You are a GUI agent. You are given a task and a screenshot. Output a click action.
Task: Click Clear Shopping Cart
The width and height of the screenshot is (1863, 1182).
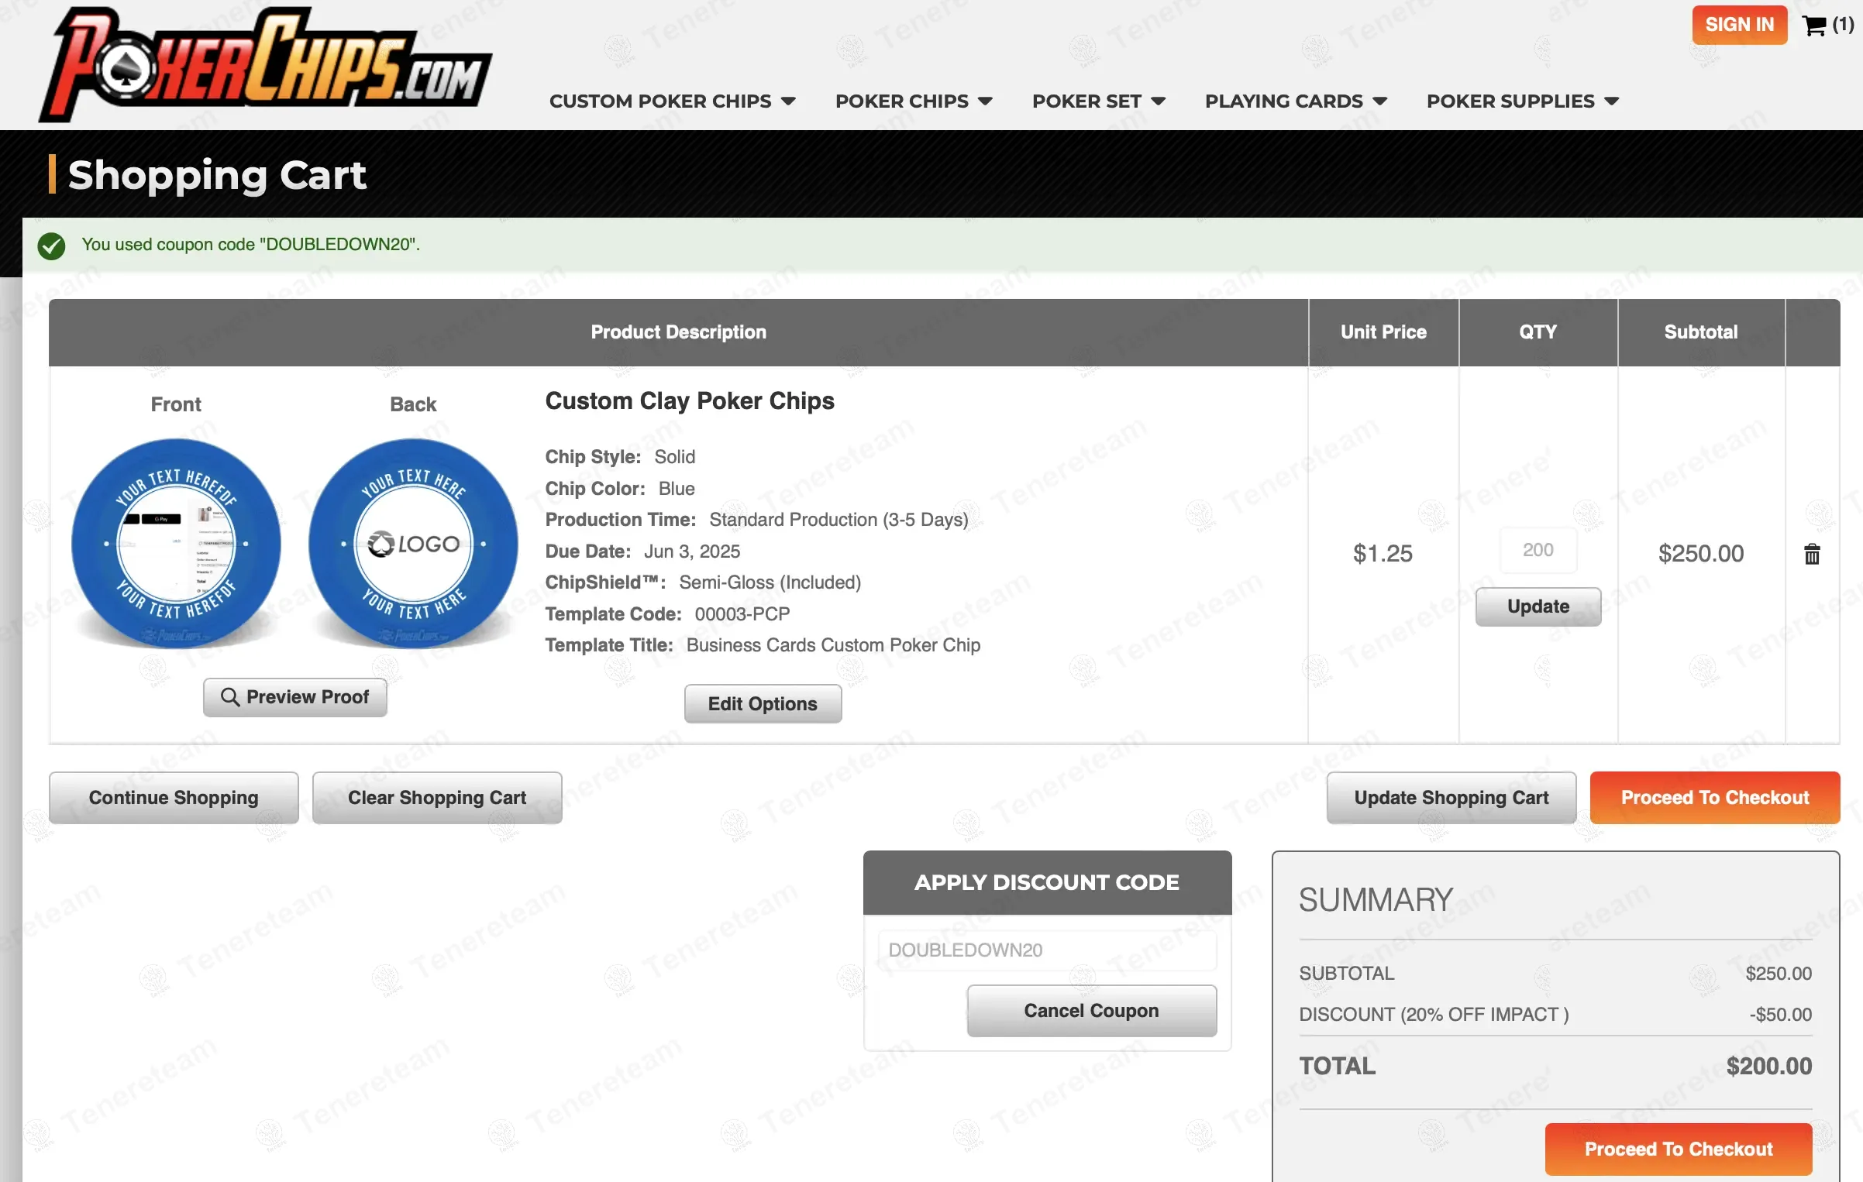coord(437,798)
